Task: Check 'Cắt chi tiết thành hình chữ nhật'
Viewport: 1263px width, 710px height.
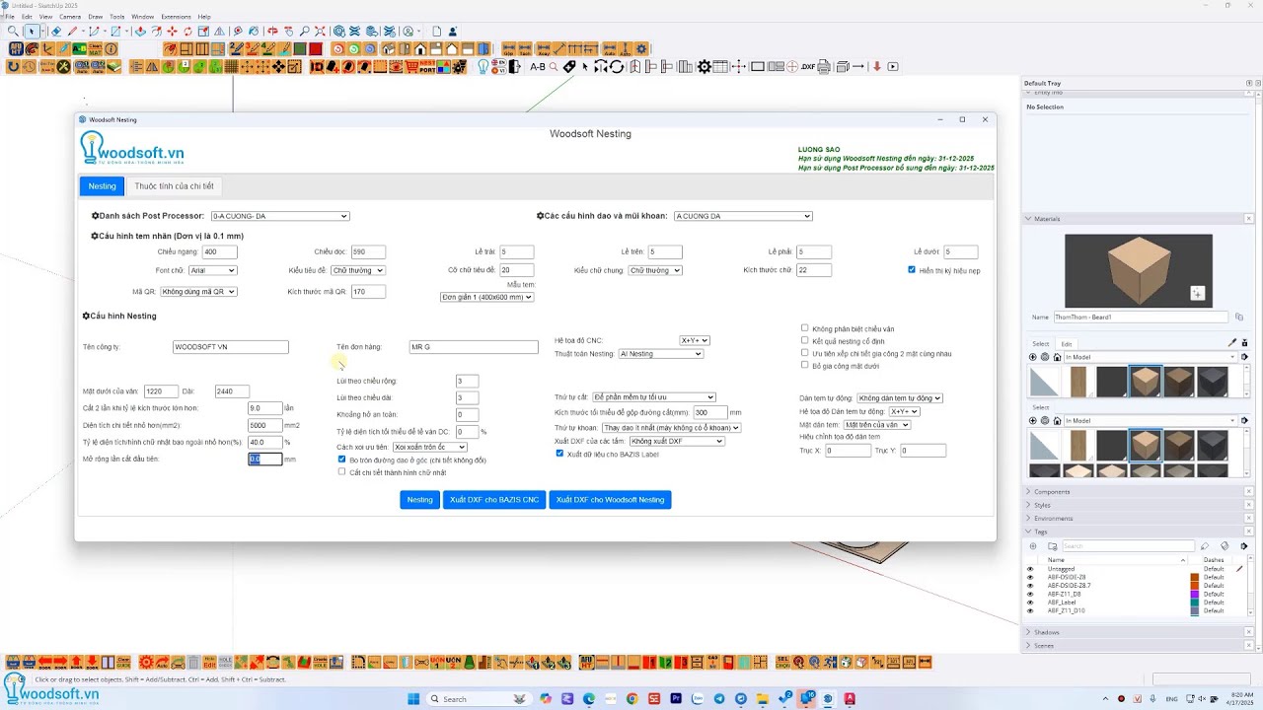Action: [341, 471]
